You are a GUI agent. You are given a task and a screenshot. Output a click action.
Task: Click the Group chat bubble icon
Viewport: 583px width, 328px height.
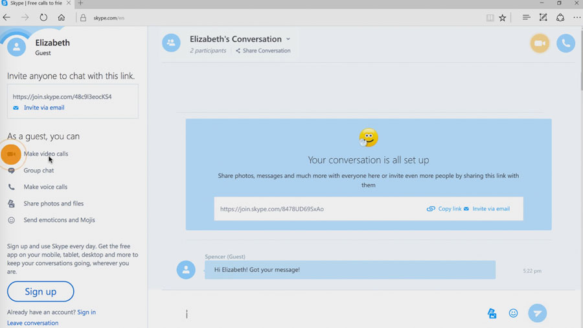pos(12,170)
